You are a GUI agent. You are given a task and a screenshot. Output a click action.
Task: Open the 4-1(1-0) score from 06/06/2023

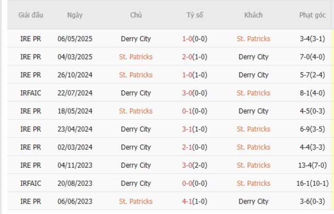195,201
